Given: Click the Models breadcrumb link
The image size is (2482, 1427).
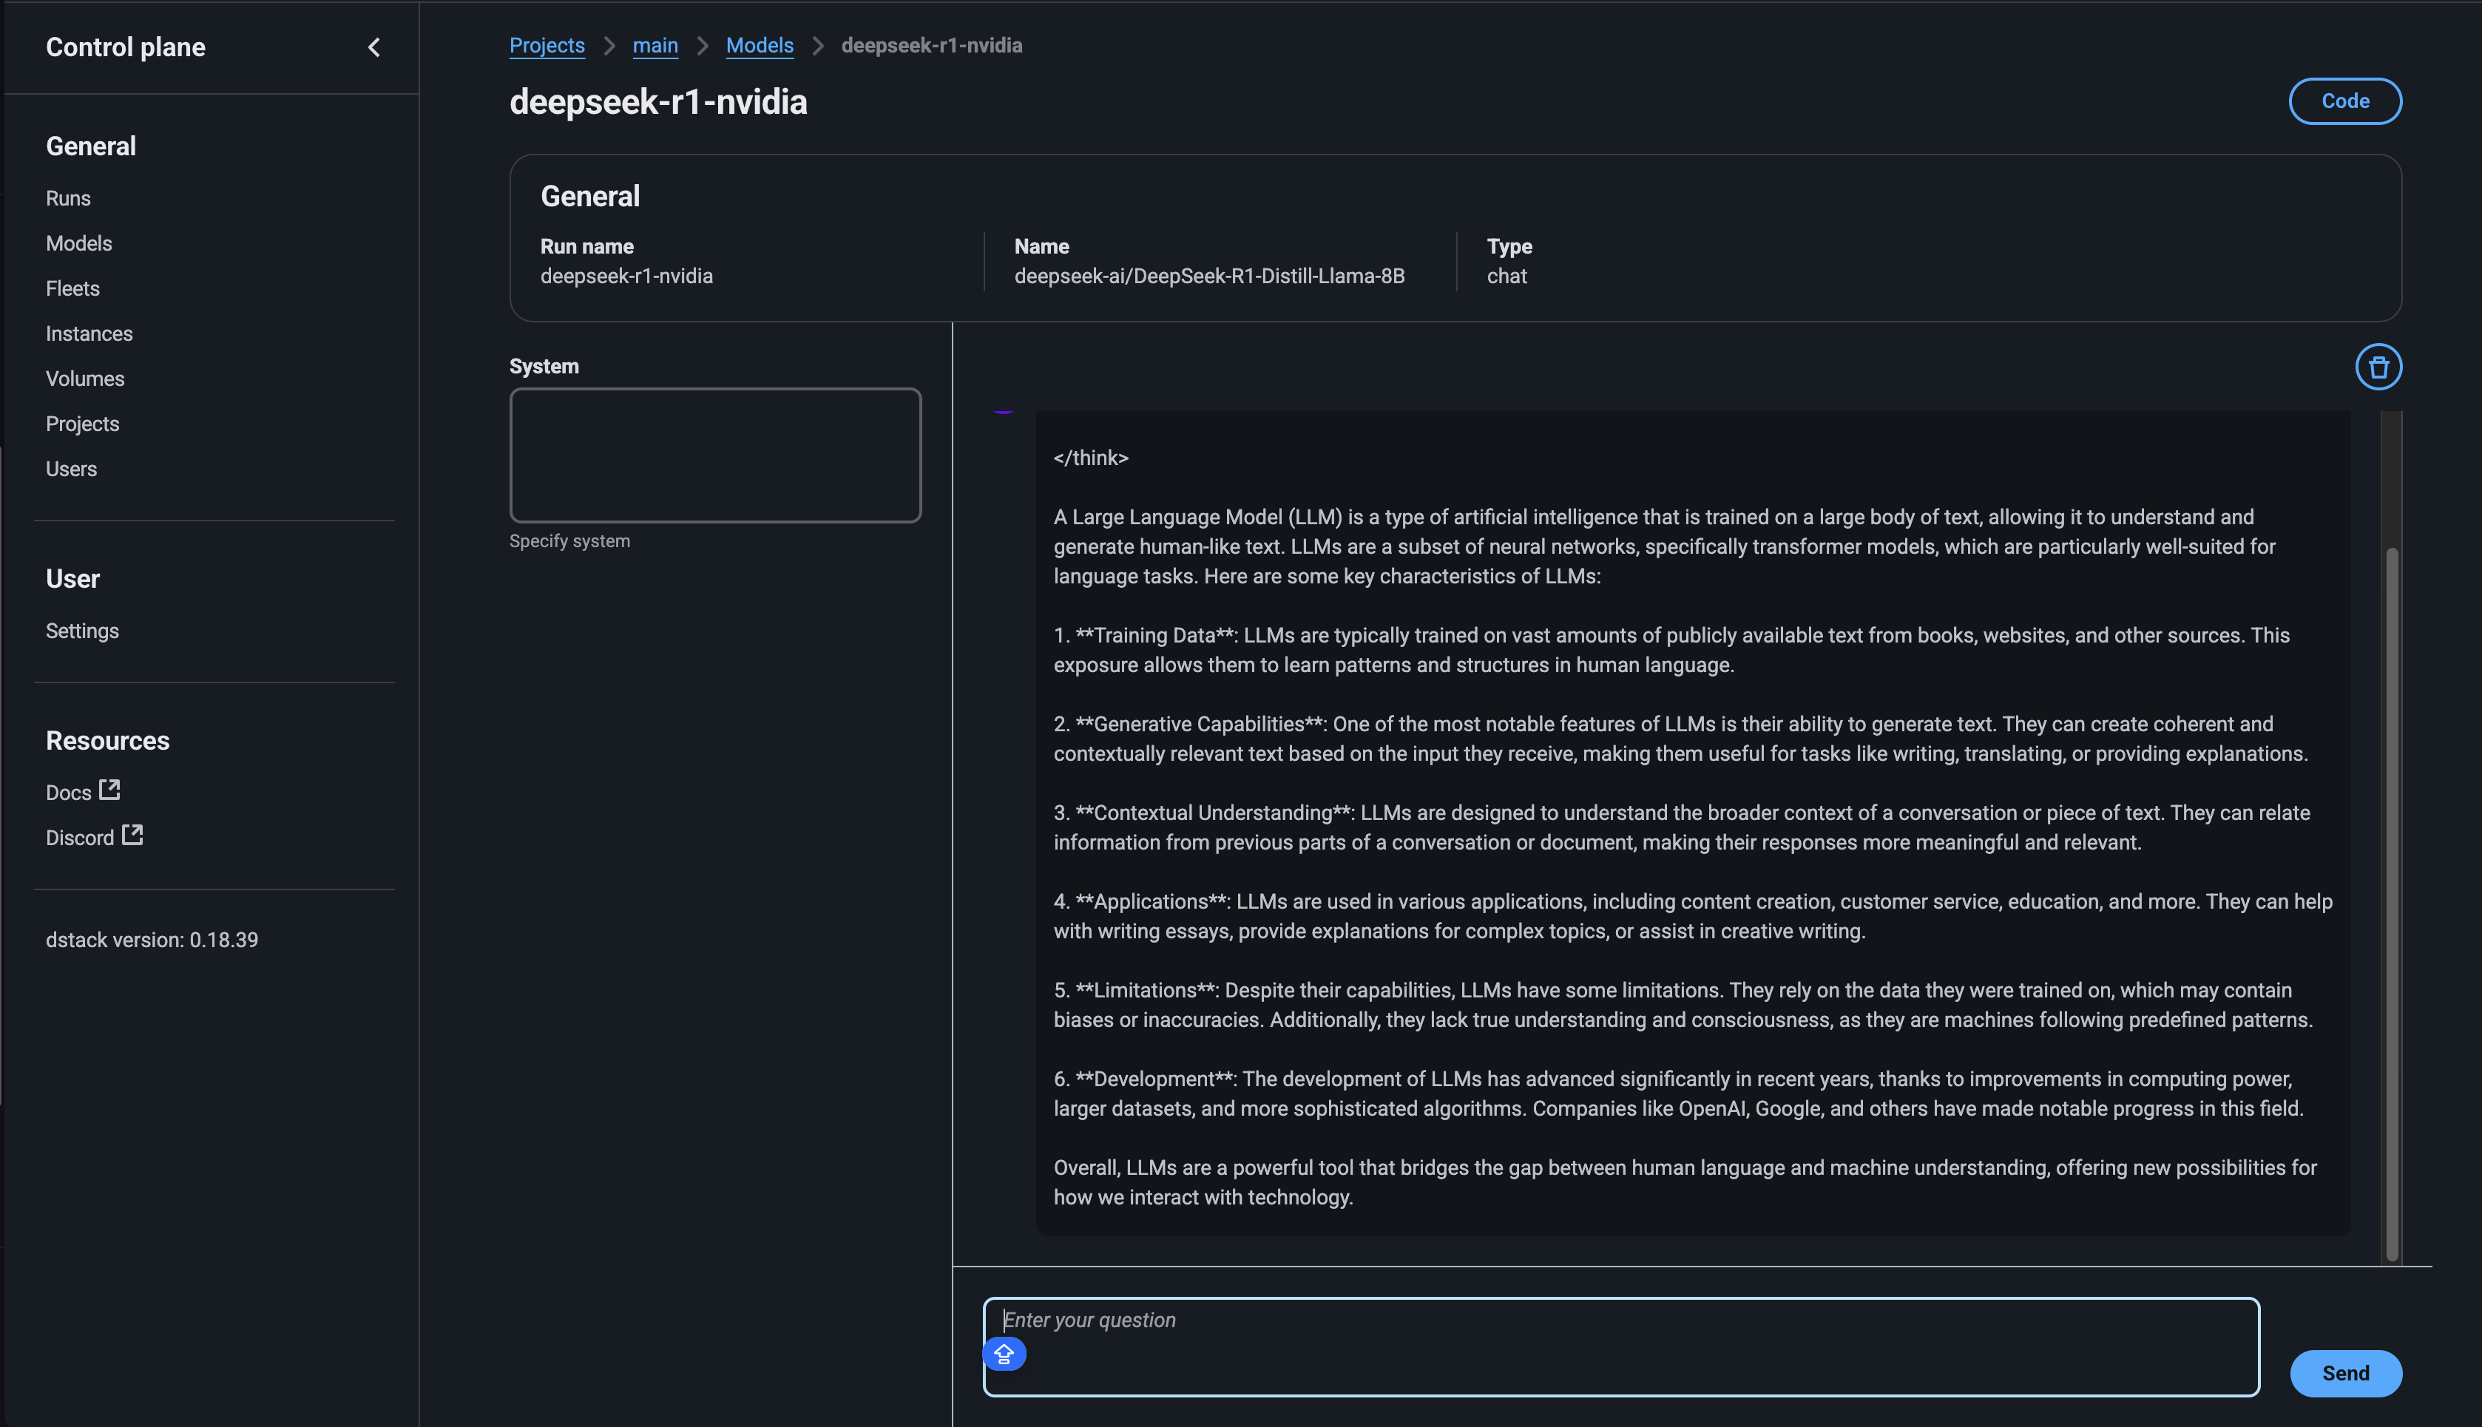Looking at the screenshot, I should tap(759, 44).
